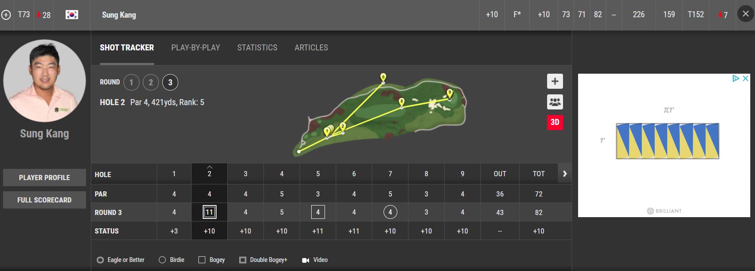Show next holes with scorecard arrow
This screenshot has width=755, height=271.
(x=565, y=174)
